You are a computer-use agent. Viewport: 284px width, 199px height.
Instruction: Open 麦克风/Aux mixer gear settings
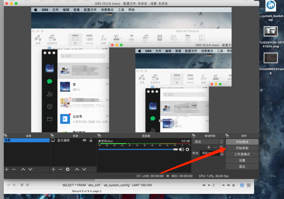point(187,149)
